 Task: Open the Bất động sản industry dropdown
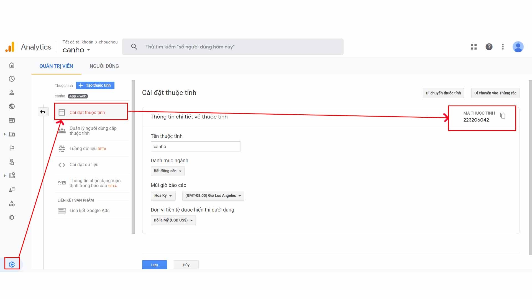pyautogui.click(x=167, y=171)
